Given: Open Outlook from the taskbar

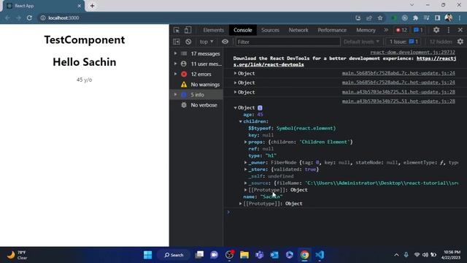Looking at the screenshot, I should click(274, 255).
